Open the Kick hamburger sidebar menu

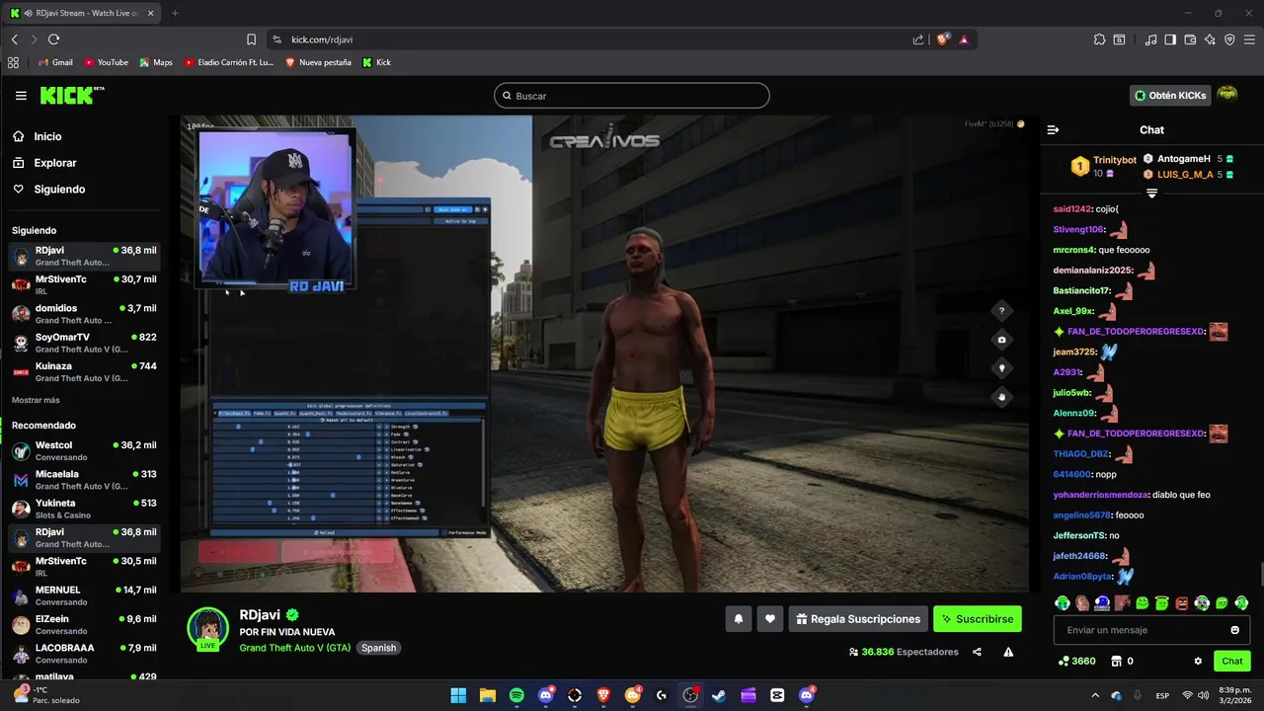pos(21,96)
